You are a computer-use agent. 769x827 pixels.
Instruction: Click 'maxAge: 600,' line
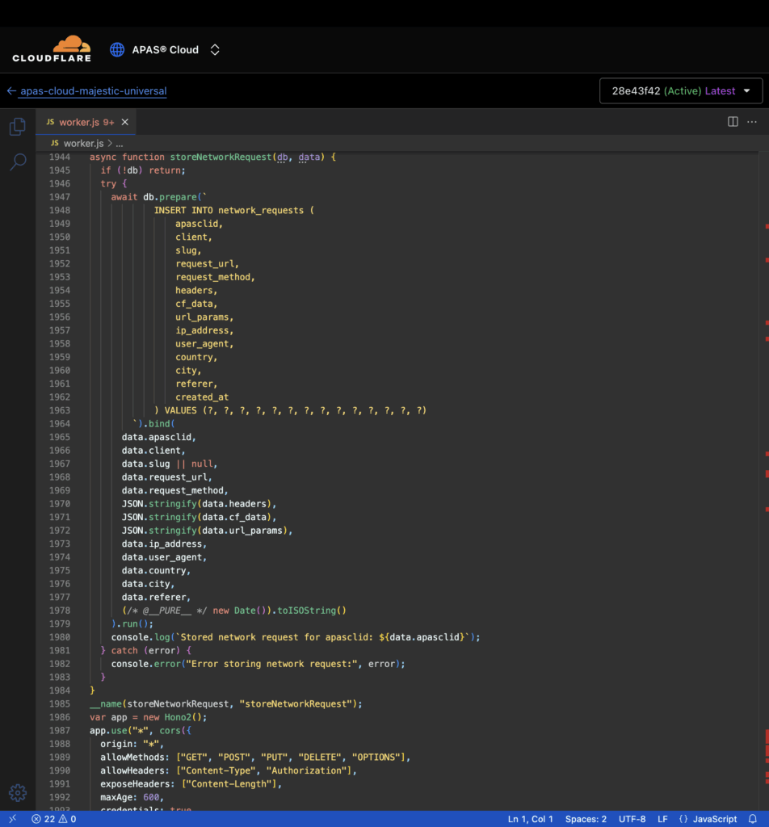coord(132,797)
